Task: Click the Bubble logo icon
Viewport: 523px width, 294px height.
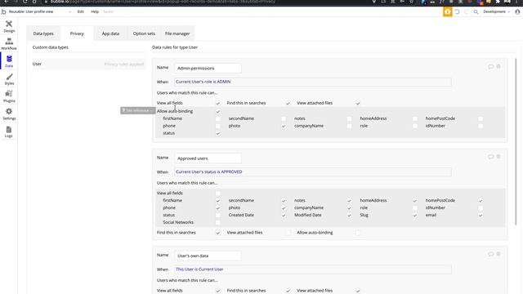Action: 3,11
